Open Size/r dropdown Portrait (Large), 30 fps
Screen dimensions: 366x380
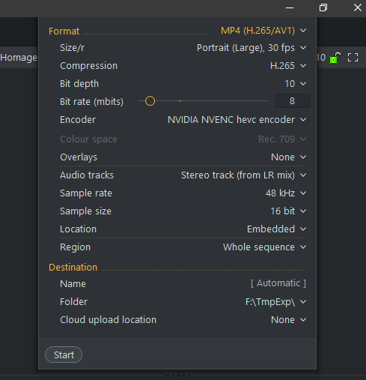pyautogui.click(x=251, y=48)
